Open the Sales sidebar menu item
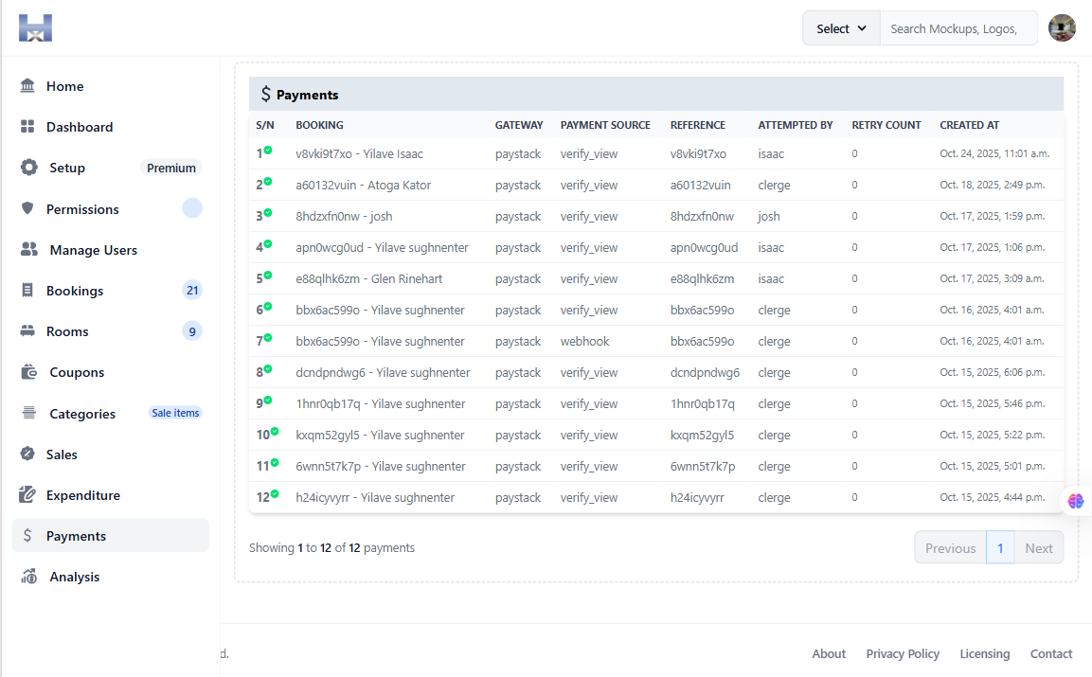The height and width of the screenshot is (677, 1092). pos(62,454)
